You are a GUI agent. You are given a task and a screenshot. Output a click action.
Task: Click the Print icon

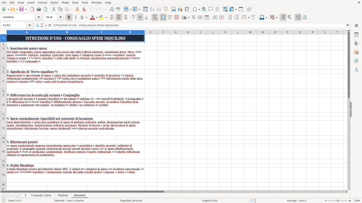pos(39,9)
